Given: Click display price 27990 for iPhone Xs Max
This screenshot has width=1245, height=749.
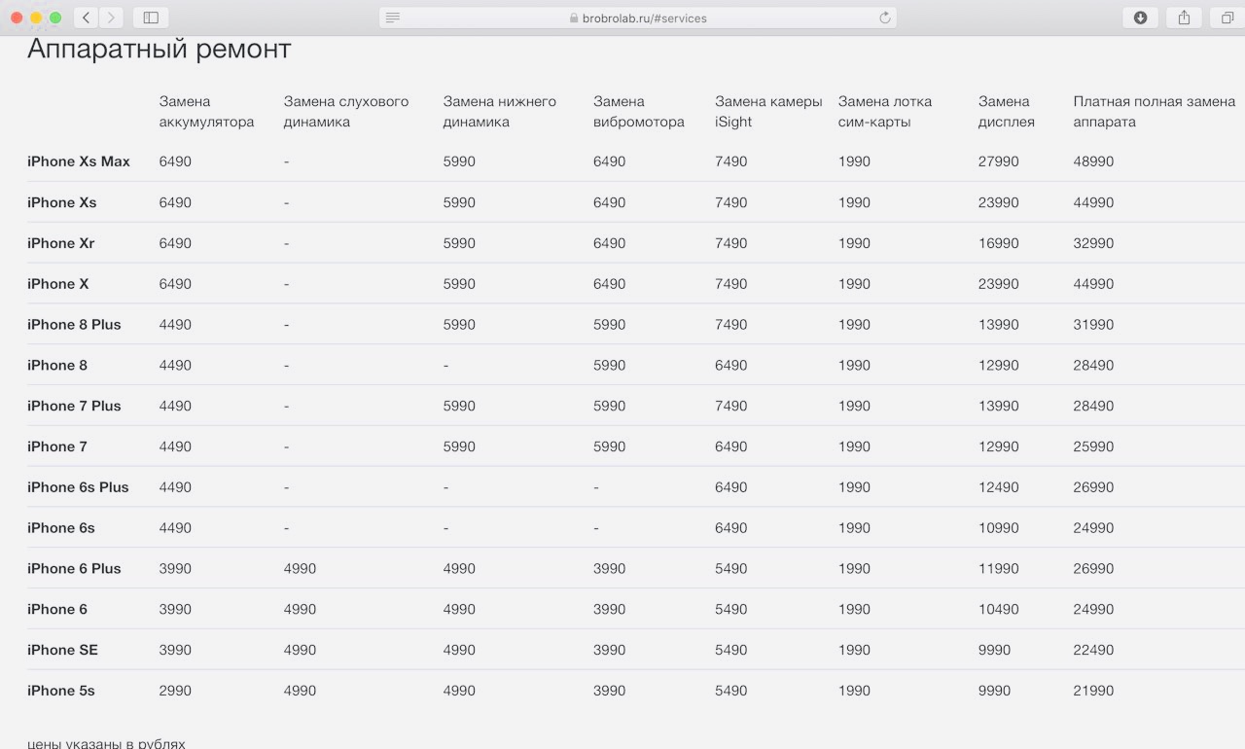Looking at the screenshot, I should coord(999,161).
